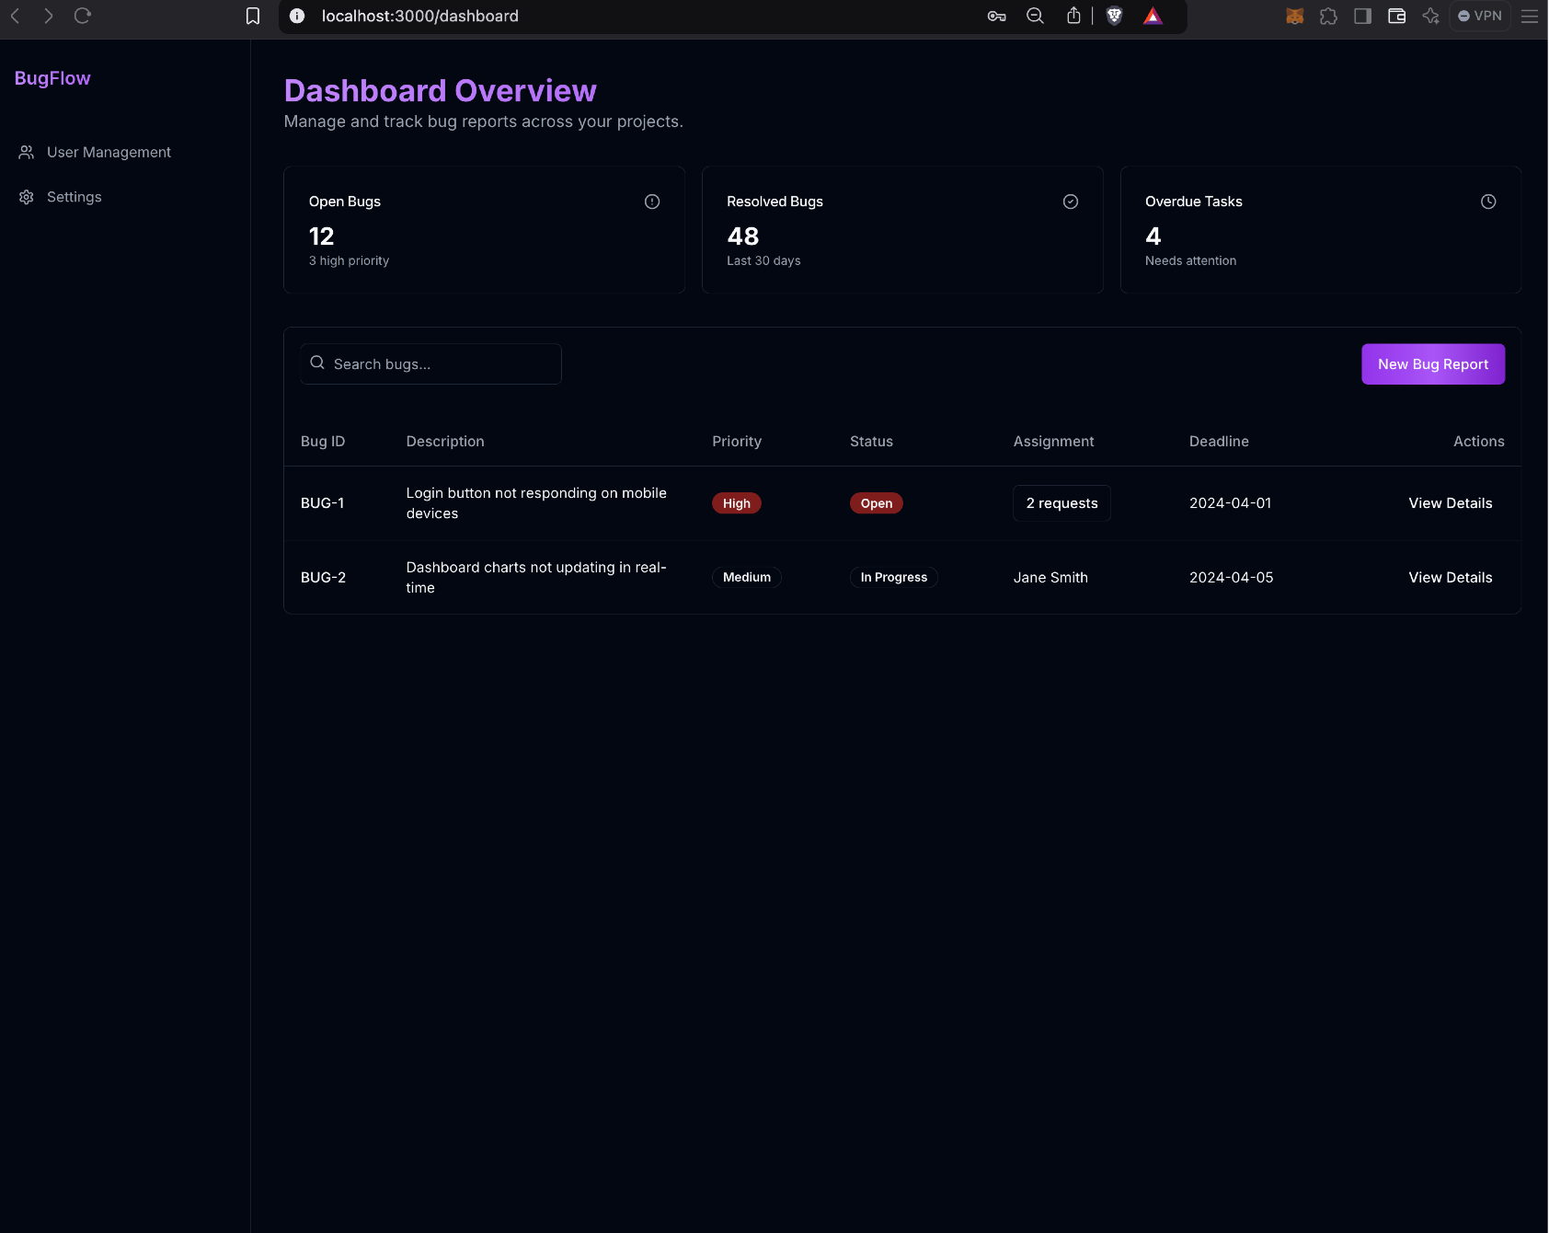Create a New Bug Report

click(1432, 364)
